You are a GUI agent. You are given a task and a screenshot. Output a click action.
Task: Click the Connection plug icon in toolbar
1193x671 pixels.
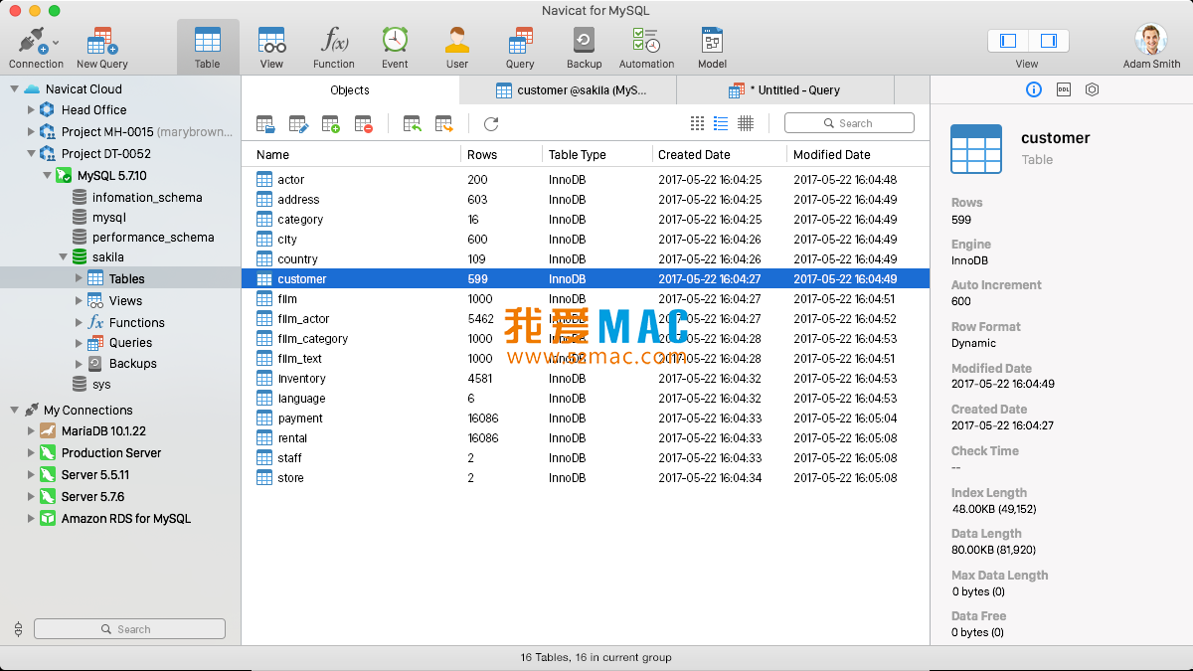click(x=31, y=41)
